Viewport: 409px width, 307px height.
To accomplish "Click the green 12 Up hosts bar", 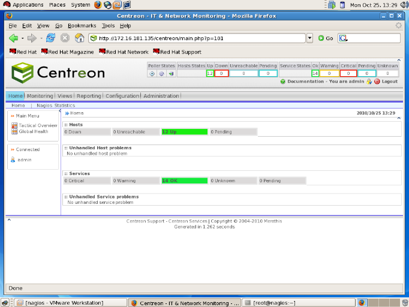I will coord(185,132).
